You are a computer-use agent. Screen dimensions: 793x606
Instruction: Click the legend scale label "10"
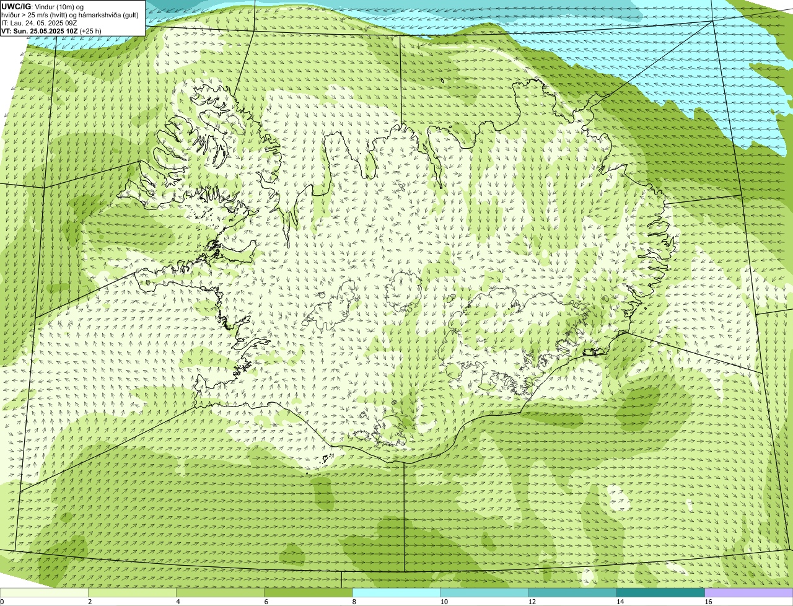(x=444, y=602)
